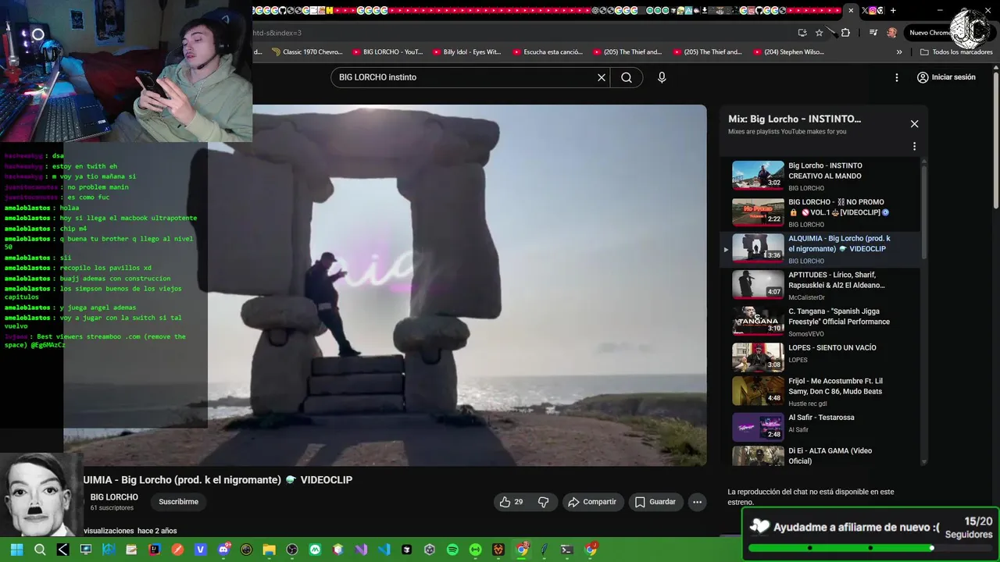The image size is (1000, 562).
Task: Open Visual Studio Code from the taskbar
Action: click(x=384, y=550)
